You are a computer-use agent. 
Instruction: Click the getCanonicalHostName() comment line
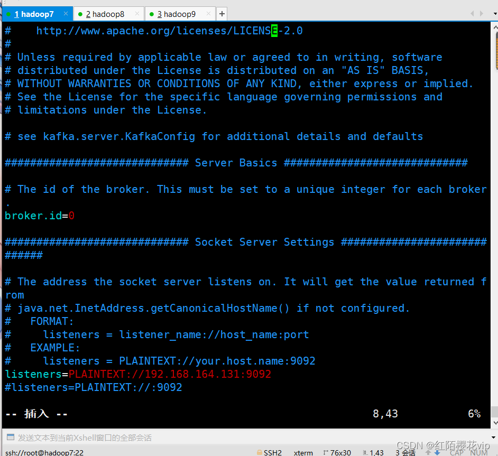click(207, 308)
